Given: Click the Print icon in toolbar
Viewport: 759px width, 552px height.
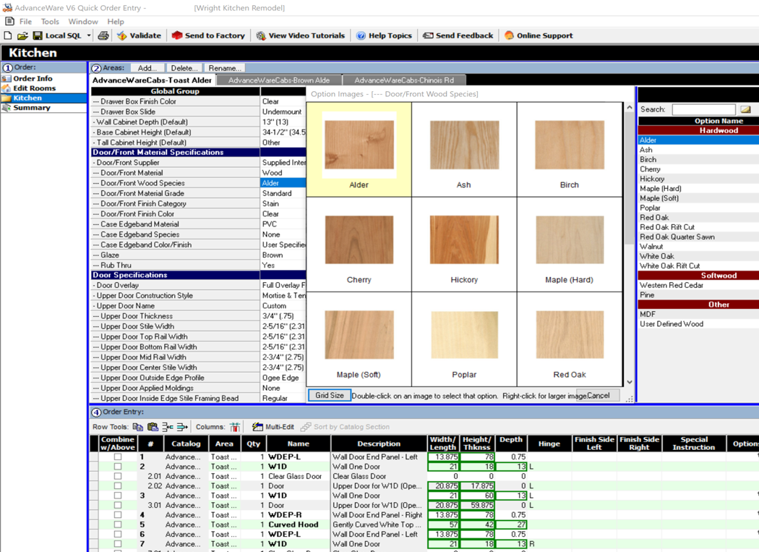Looking at the screenshot, I should tap(103, 35).
